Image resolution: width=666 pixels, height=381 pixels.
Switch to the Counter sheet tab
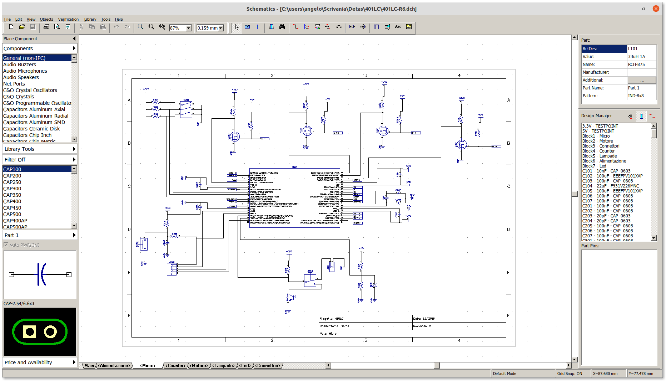click(x=175, y=366)
